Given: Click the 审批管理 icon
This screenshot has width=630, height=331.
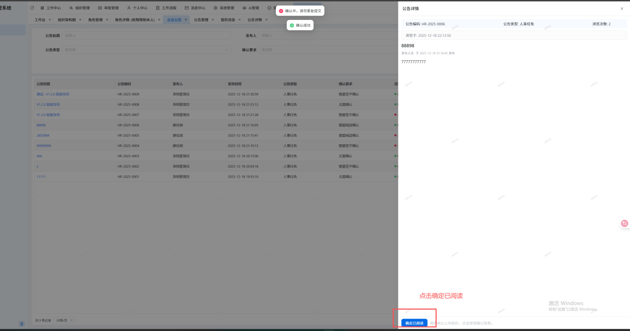Looking at the screenshot, I should tap(100, 8).
